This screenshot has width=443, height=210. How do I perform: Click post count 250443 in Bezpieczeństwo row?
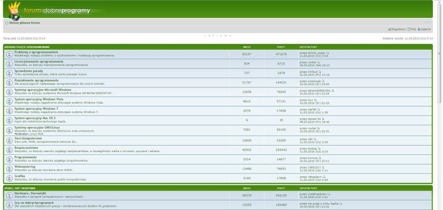[281, 150]
